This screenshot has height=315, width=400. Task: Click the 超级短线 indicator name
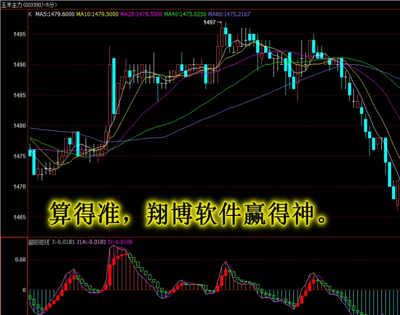(39, 242)
